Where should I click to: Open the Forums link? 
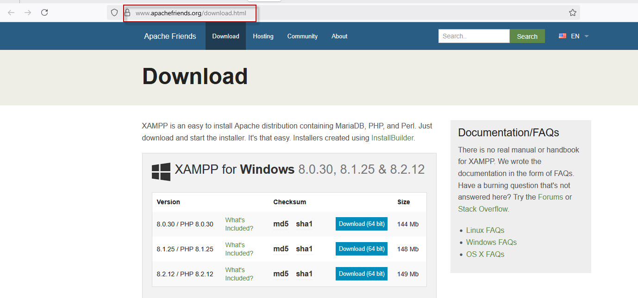(x=550, y=197)
